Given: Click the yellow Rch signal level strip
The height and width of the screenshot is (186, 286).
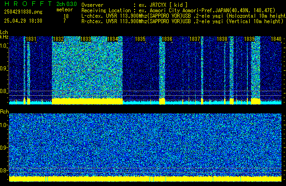Looking at the screenshot, I should 145,179.
